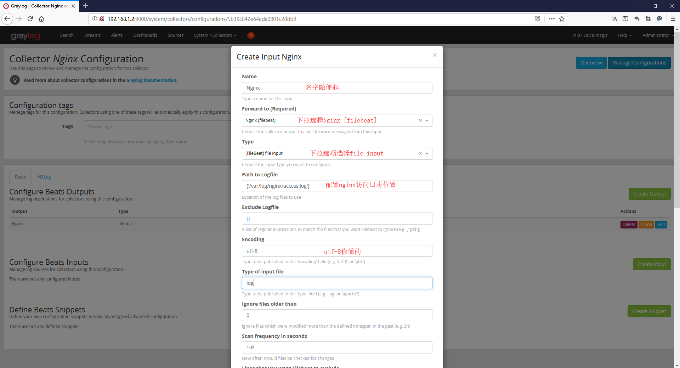This screenshot has height=368, width=680.
Task: Open the Administrator user menu
Action: pyautogui.click(x=658, y=35)
